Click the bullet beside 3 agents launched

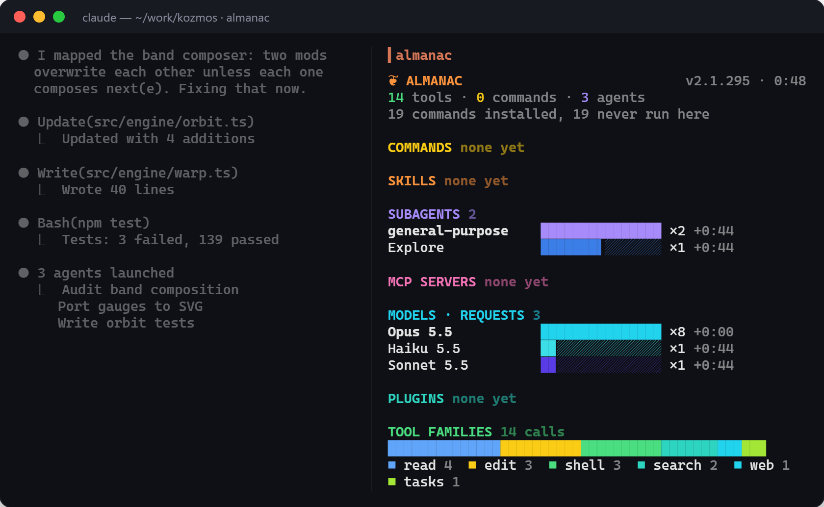(x=24, y=273)
